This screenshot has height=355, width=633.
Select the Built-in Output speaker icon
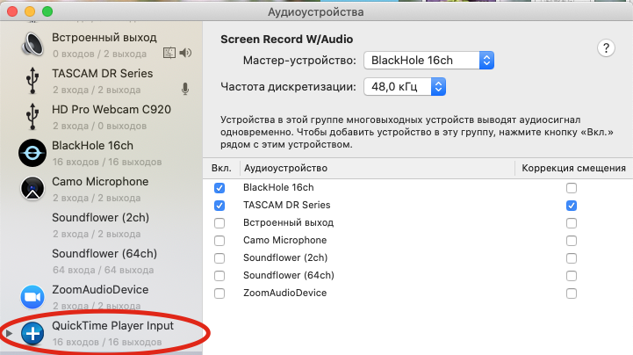pyautogui.click(x=32, y=45)
